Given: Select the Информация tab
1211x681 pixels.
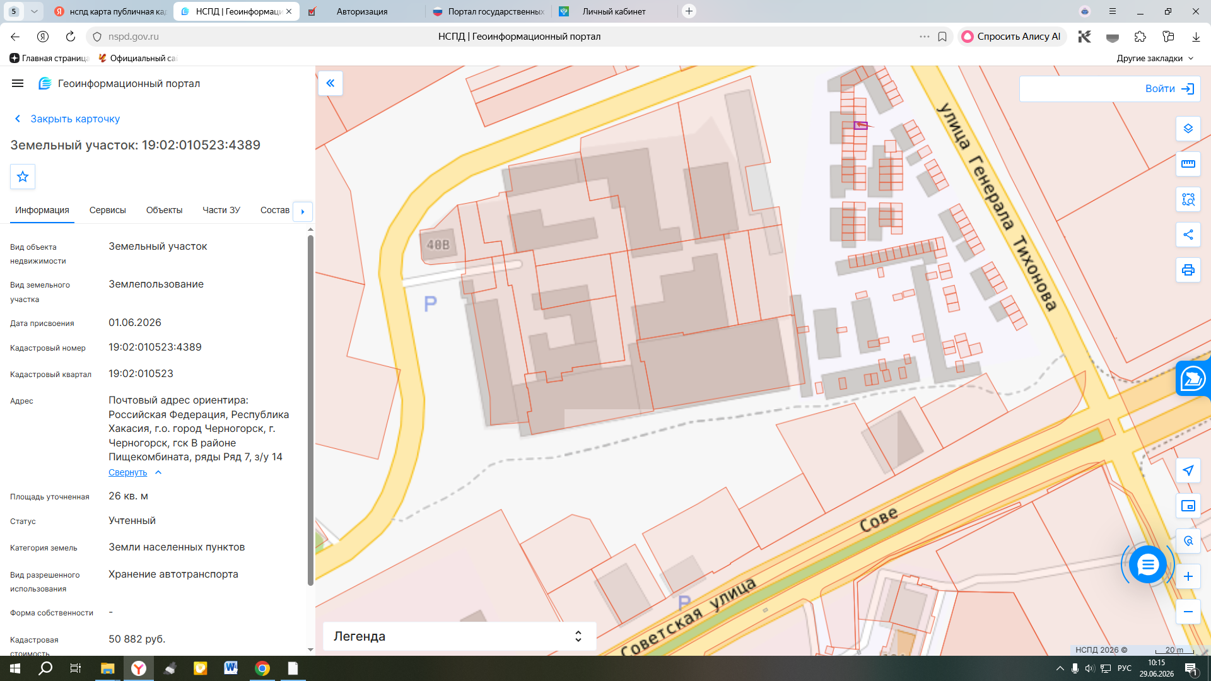Looking at the screenshot, I should pos(42,210).
